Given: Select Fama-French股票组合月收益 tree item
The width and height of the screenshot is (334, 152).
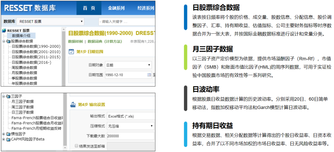Looking at the screenshot, I should pos(37,123).
